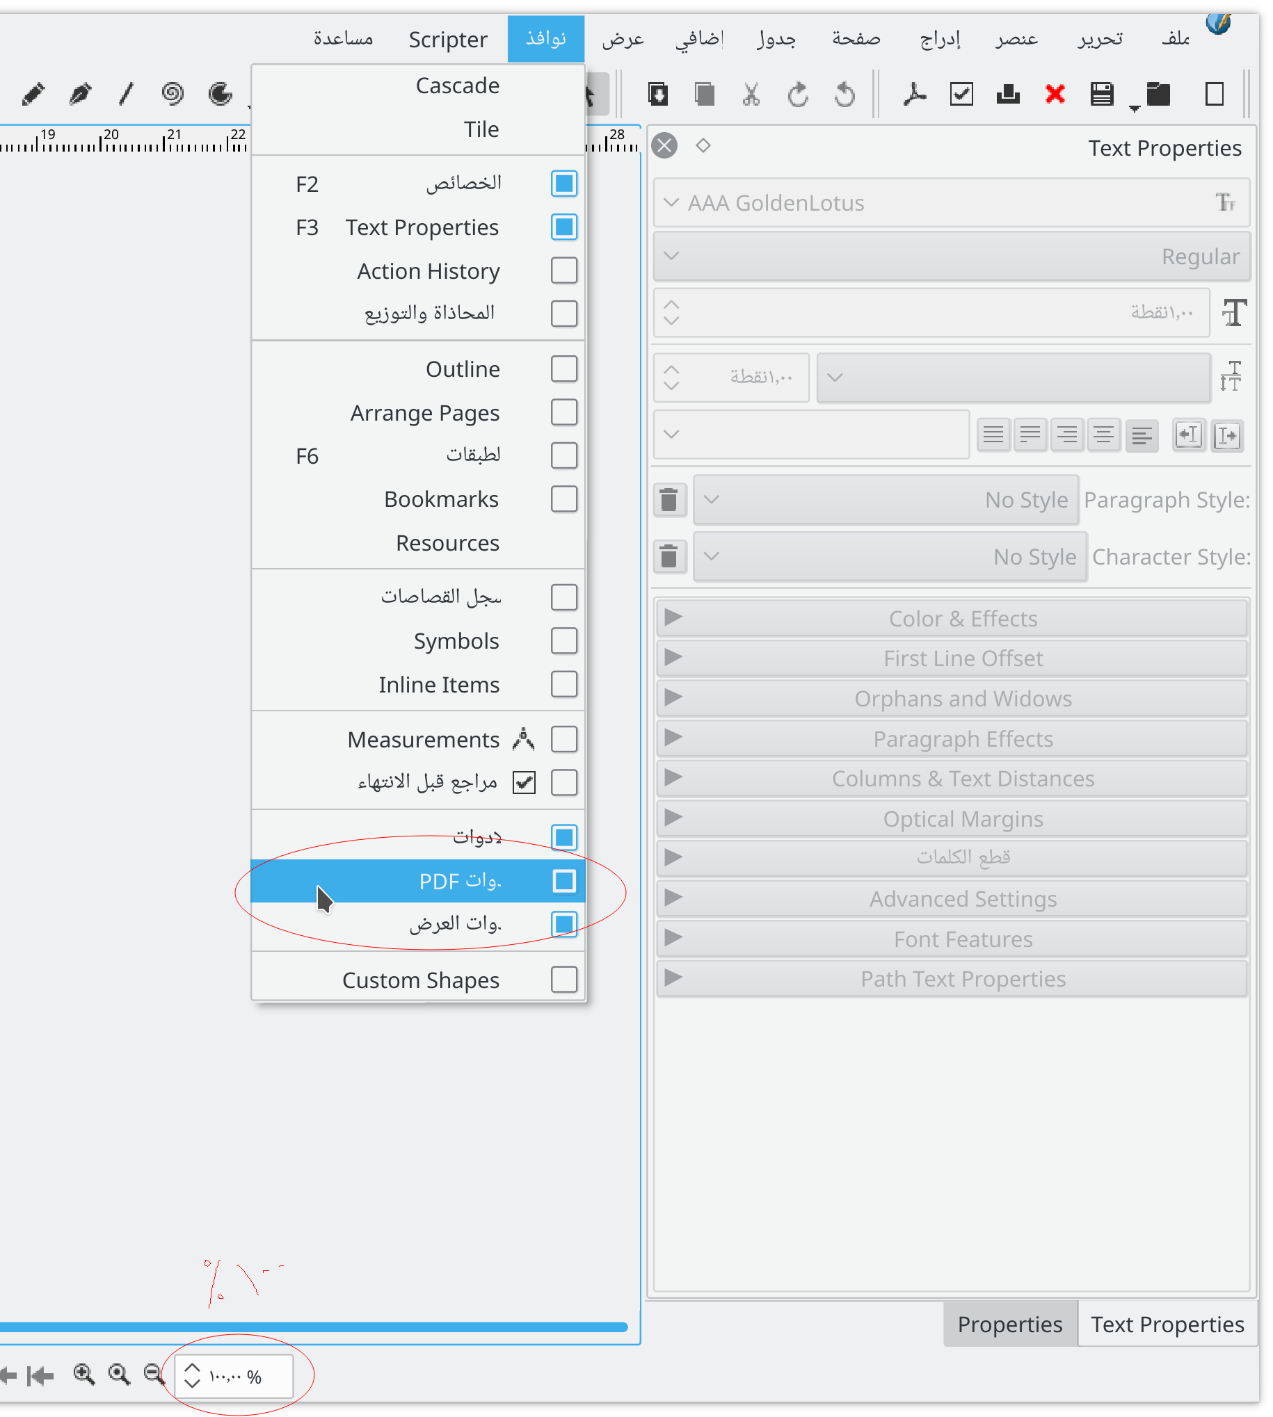Click the Save as PDF toolbar icon
The height and width of the screenshot is (1417, 1273).
click(x=913, y=94)
